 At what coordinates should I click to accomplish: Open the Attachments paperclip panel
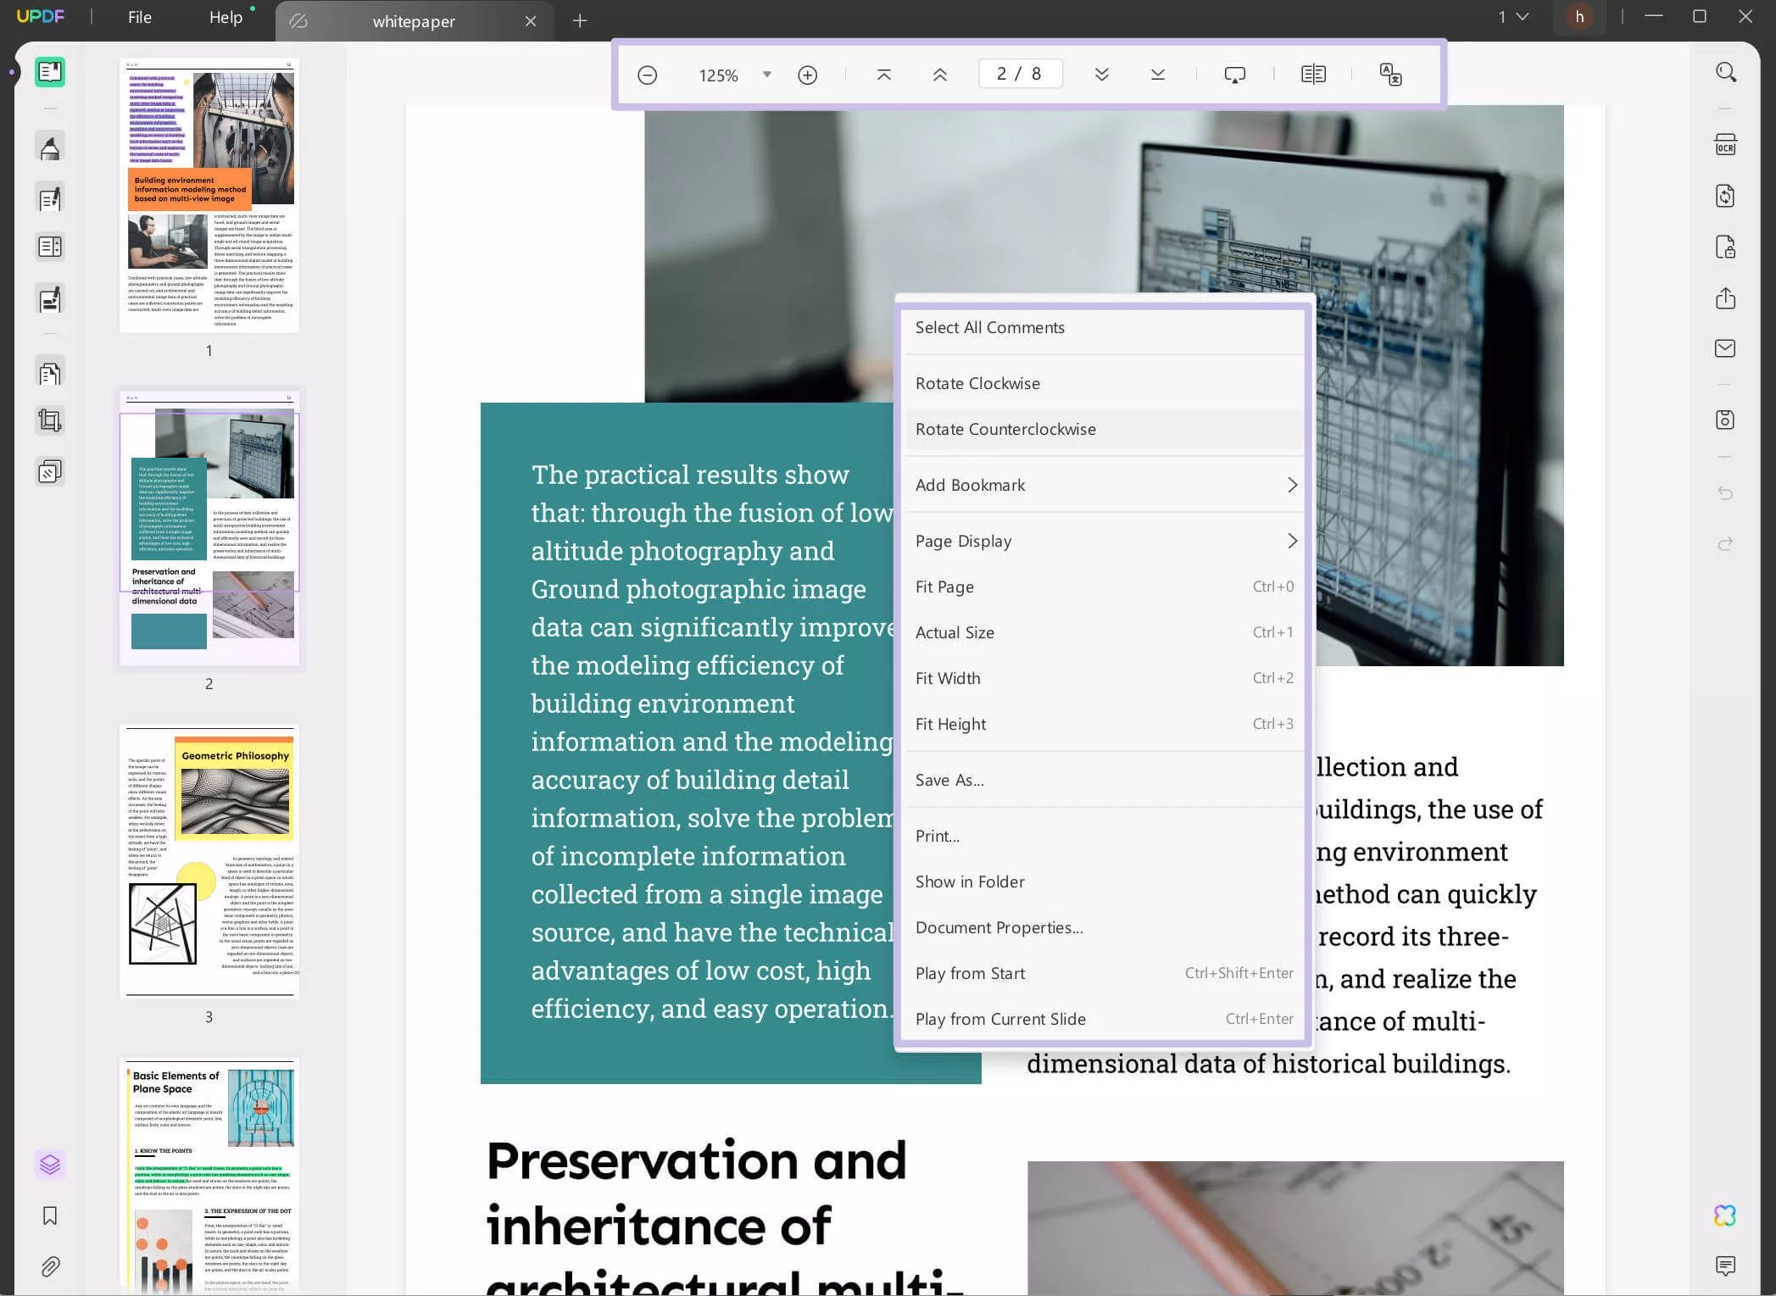[x=50, y=1266]
